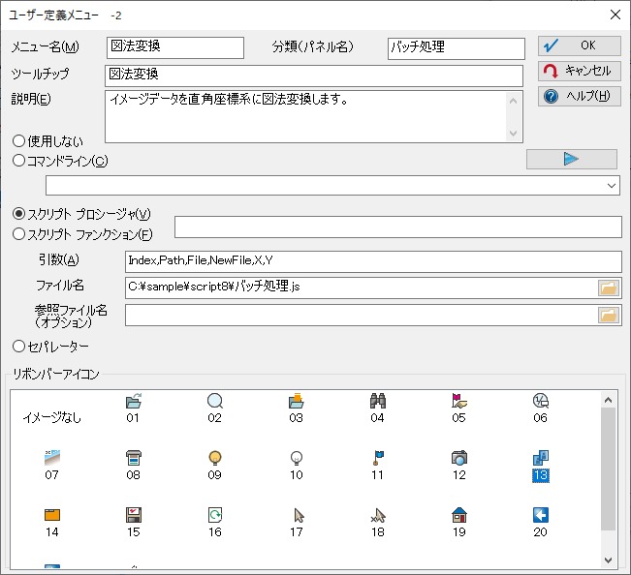Click icon list scrollbar down arrow
Viewport: 631px width, 575px height.
coord(609,560)
